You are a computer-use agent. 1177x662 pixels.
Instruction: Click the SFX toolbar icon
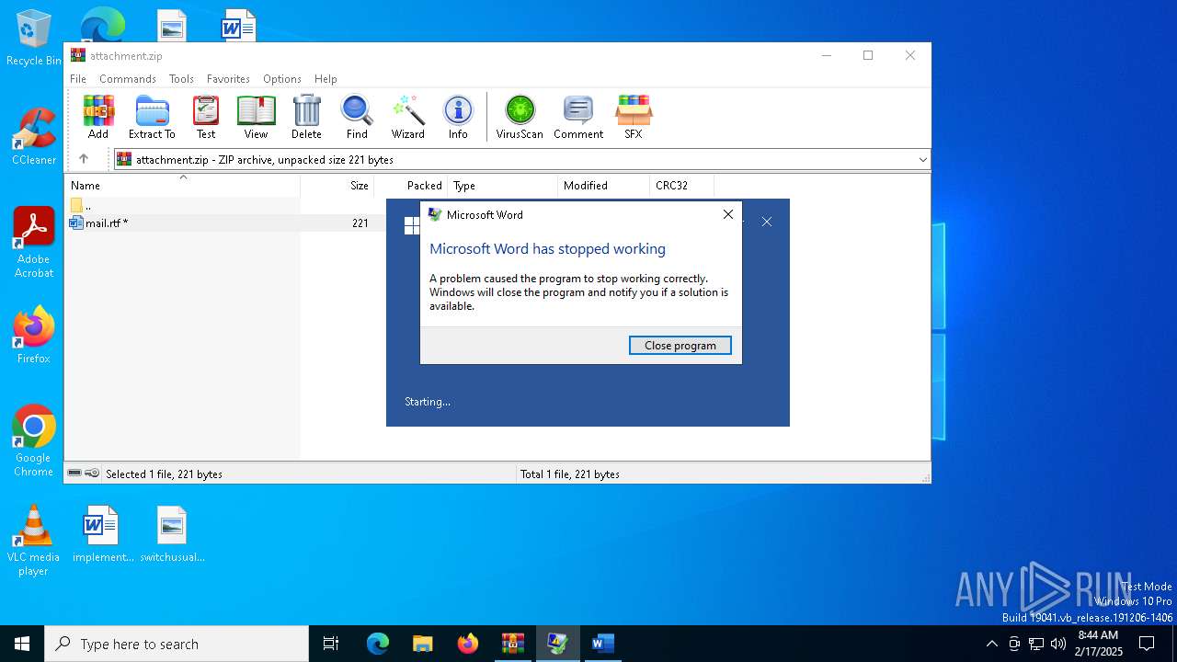click(634, 117)
